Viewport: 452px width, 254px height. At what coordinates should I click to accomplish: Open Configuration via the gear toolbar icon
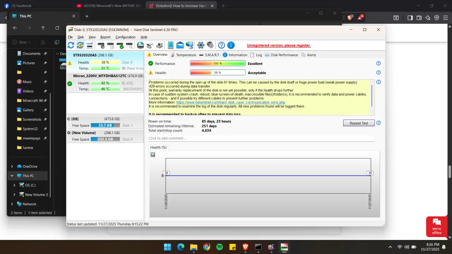(x=201, y=45)
